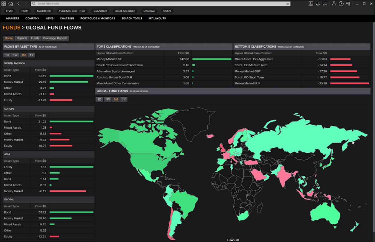This screenshot has width=375, height=242.
Task: Click the FUNDS breadcrumb link
Action: (x=11, y=28)
